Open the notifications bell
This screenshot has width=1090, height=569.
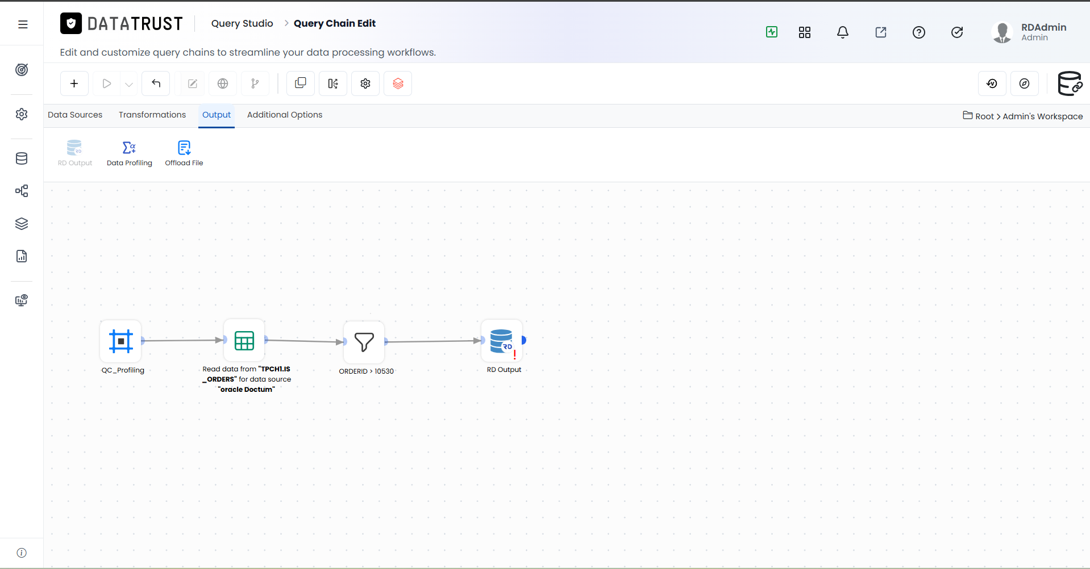click(842, 32)
